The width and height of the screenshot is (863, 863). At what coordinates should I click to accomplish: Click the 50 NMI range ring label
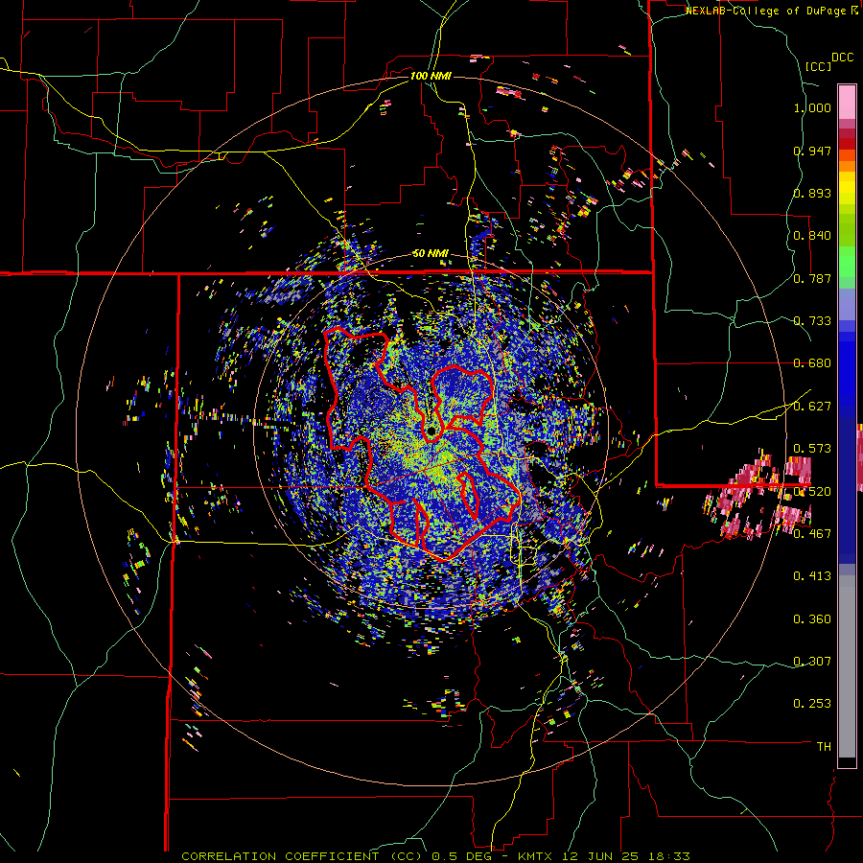coord(431,254)
